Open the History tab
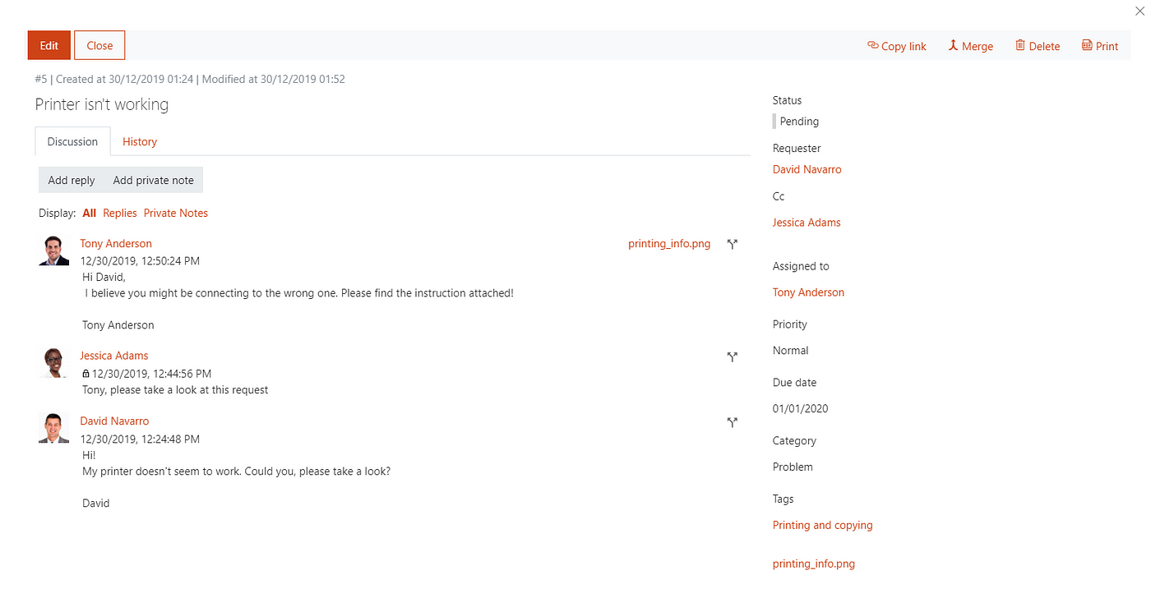 (140, 141)
